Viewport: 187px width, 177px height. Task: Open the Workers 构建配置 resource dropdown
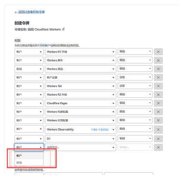[80, 112]
